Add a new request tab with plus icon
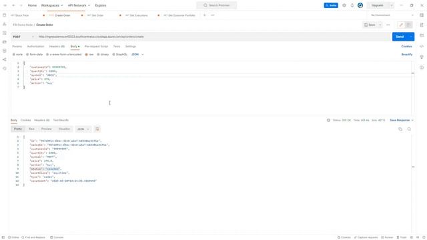 point(205,15)
